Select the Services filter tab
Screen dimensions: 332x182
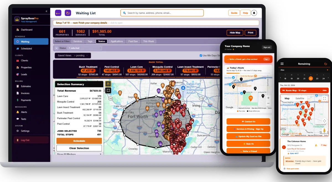pos(78,41)
